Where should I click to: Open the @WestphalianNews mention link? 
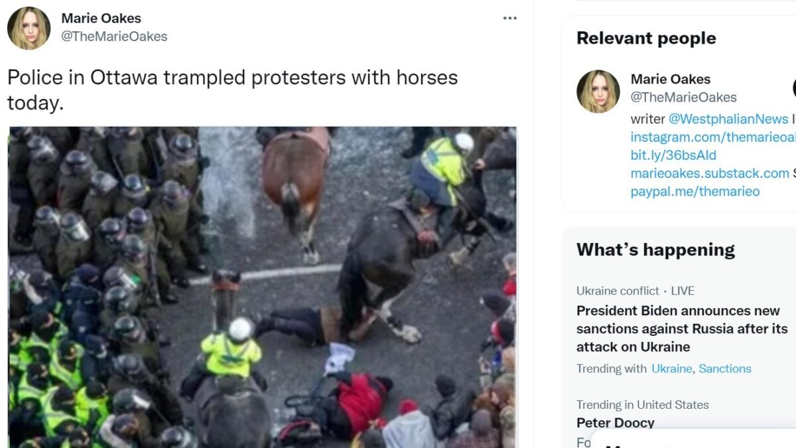(x=728, y=119)
